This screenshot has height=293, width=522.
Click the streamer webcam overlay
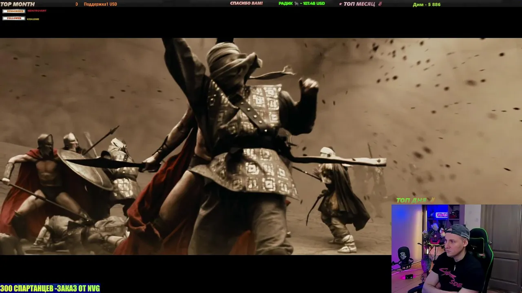pyautogui.click(x=457, y=249)
